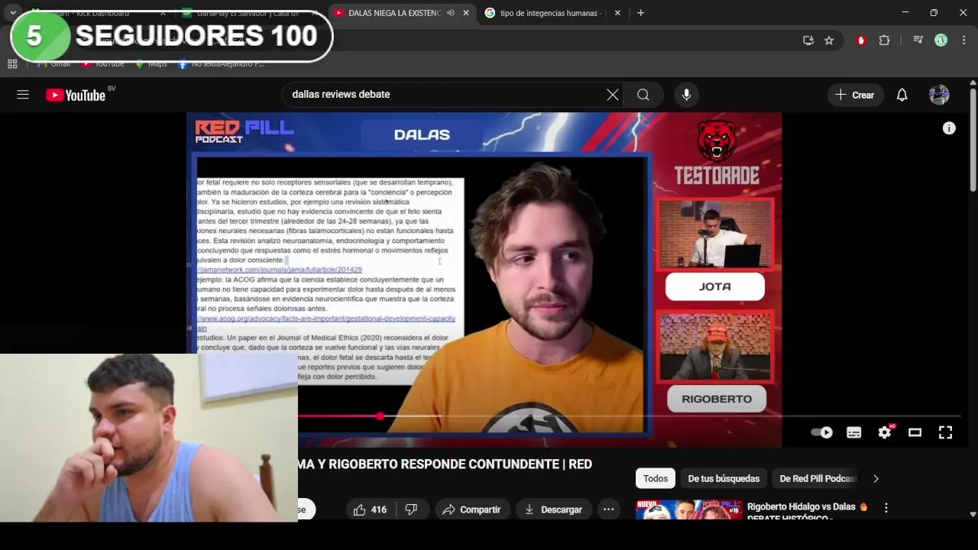Click the scrollbar down arrow
Screen dimensions: 978x550
(x=973, y=515)
